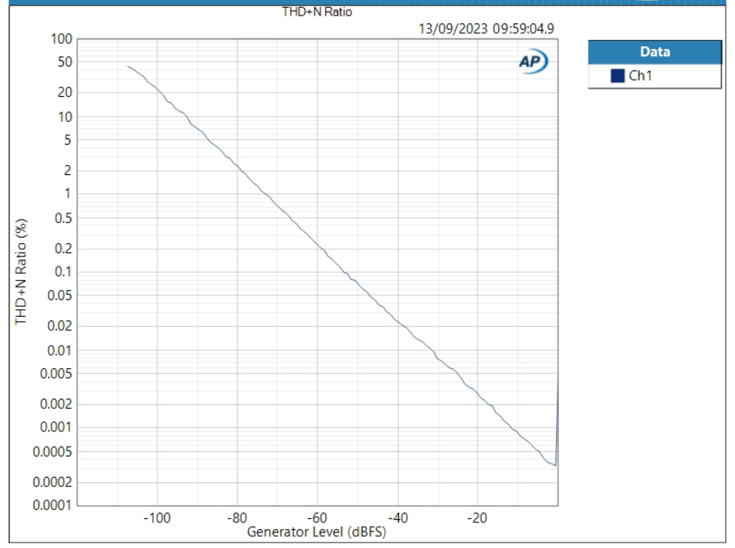Select the Ch1 legend entry label

click(x=640, y=76)
